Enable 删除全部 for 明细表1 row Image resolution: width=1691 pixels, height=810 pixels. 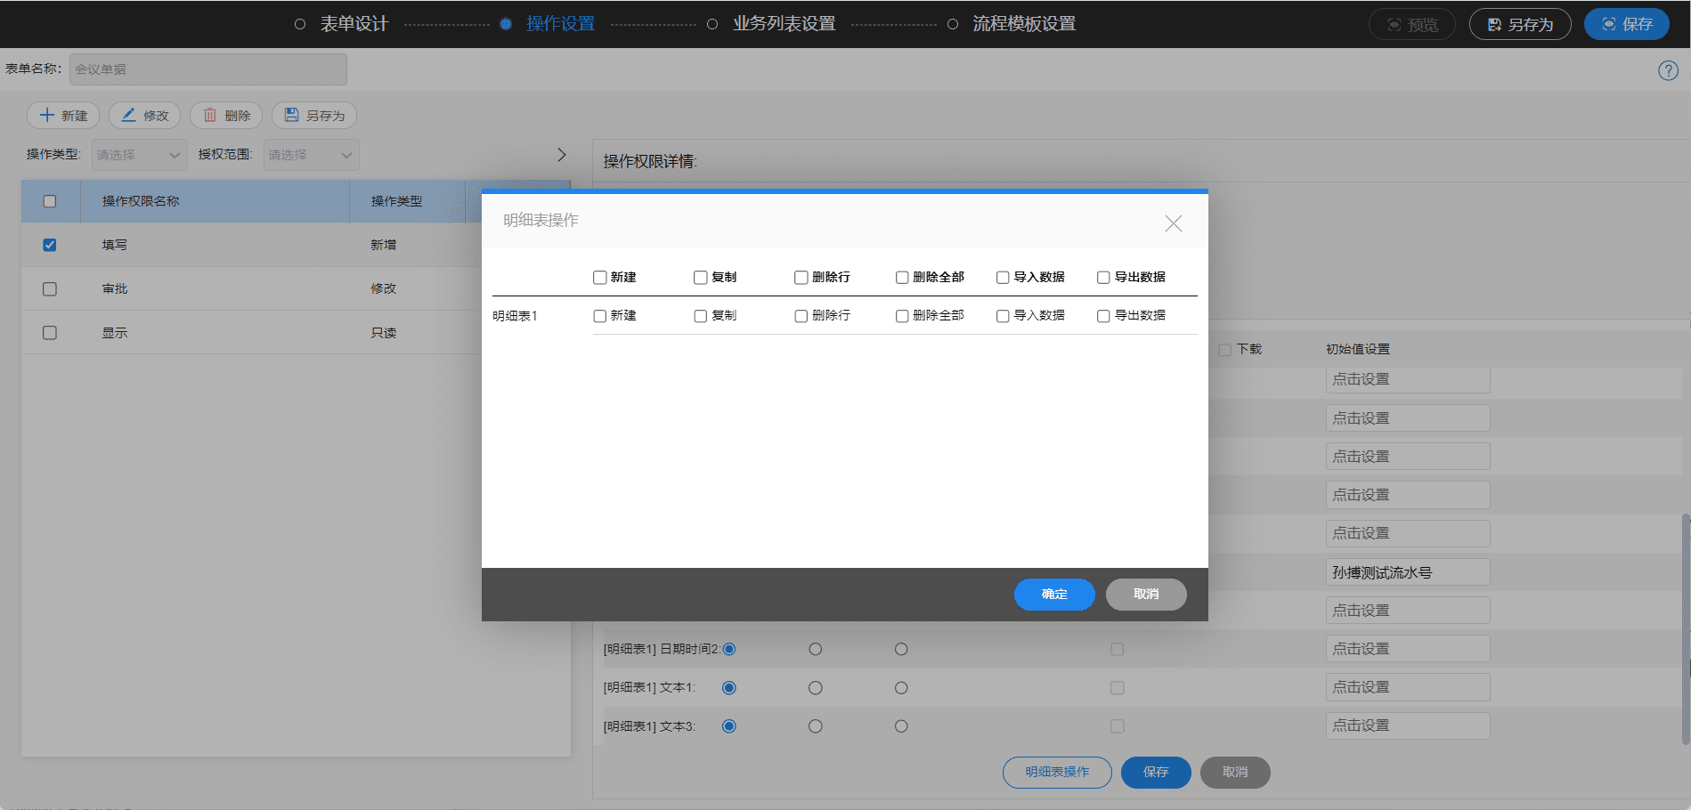(902, 316)
